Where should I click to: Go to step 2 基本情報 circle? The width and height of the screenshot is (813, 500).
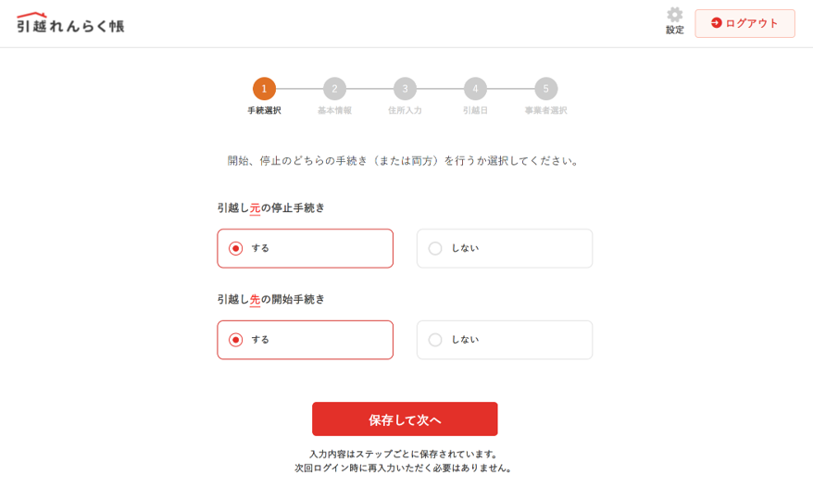pyautogui.click(x=334, y=89)
